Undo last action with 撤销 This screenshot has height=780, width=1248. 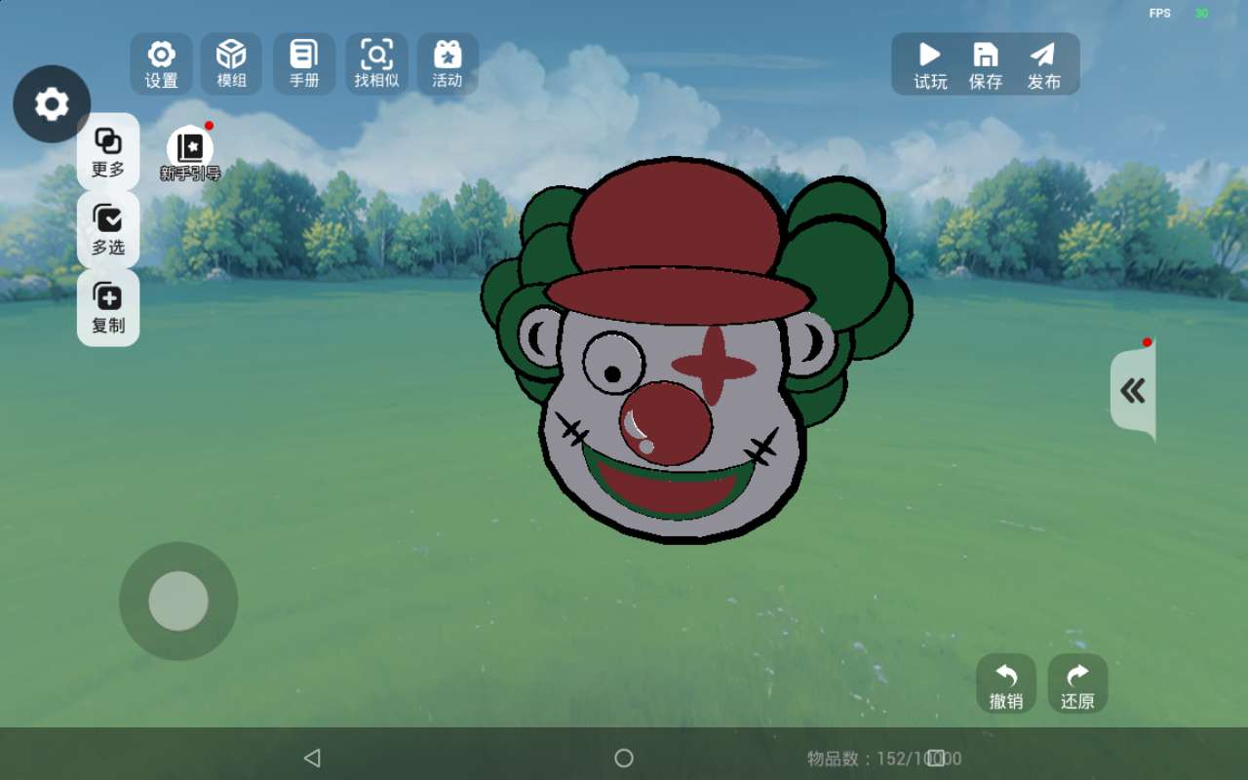click(x=1006, y=684)
